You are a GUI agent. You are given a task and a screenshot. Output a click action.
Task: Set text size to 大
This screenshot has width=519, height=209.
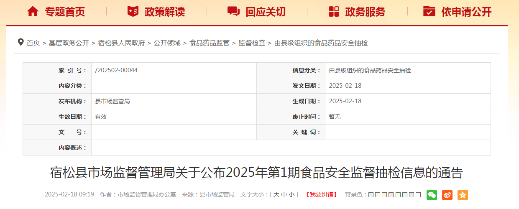coord(276,195)
